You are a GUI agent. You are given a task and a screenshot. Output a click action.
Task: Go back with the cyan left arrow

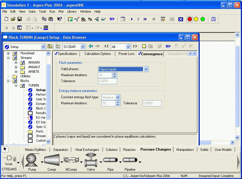(x=91, y=46)
